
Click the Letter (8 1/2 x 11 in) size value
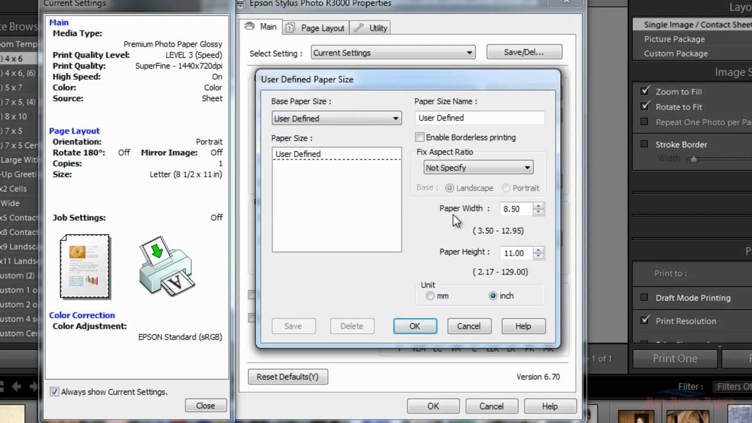point(186,174)
